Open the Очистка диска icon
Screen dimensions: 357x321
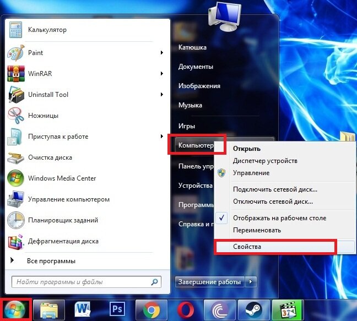click(15, 158)
